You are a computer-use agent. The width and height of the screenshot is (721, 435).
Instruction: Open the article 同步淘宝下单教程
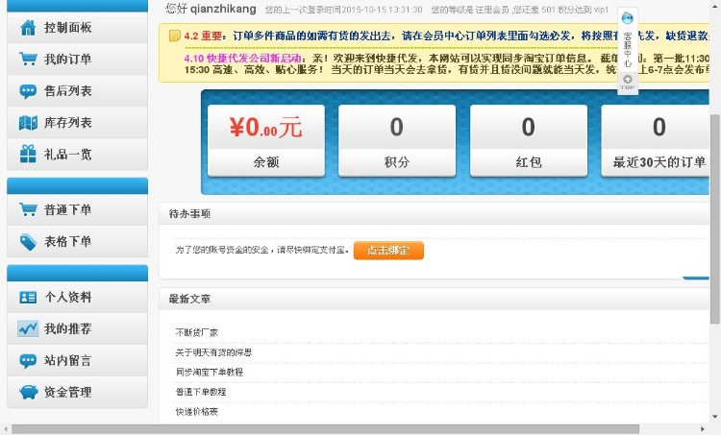210,372
